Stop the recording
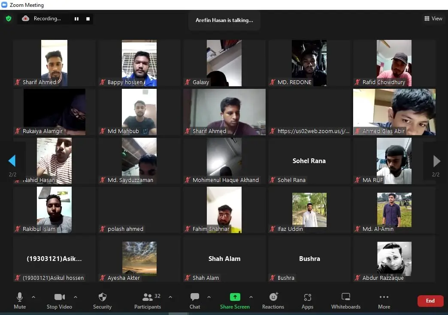 click(x=88, y=19)
